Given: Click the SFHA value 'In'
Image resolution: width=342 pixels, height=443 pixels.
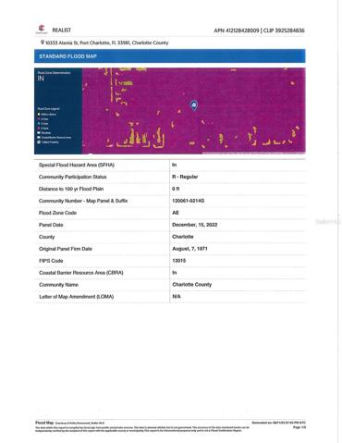Looking at the screenshot, I should (175, 165).
